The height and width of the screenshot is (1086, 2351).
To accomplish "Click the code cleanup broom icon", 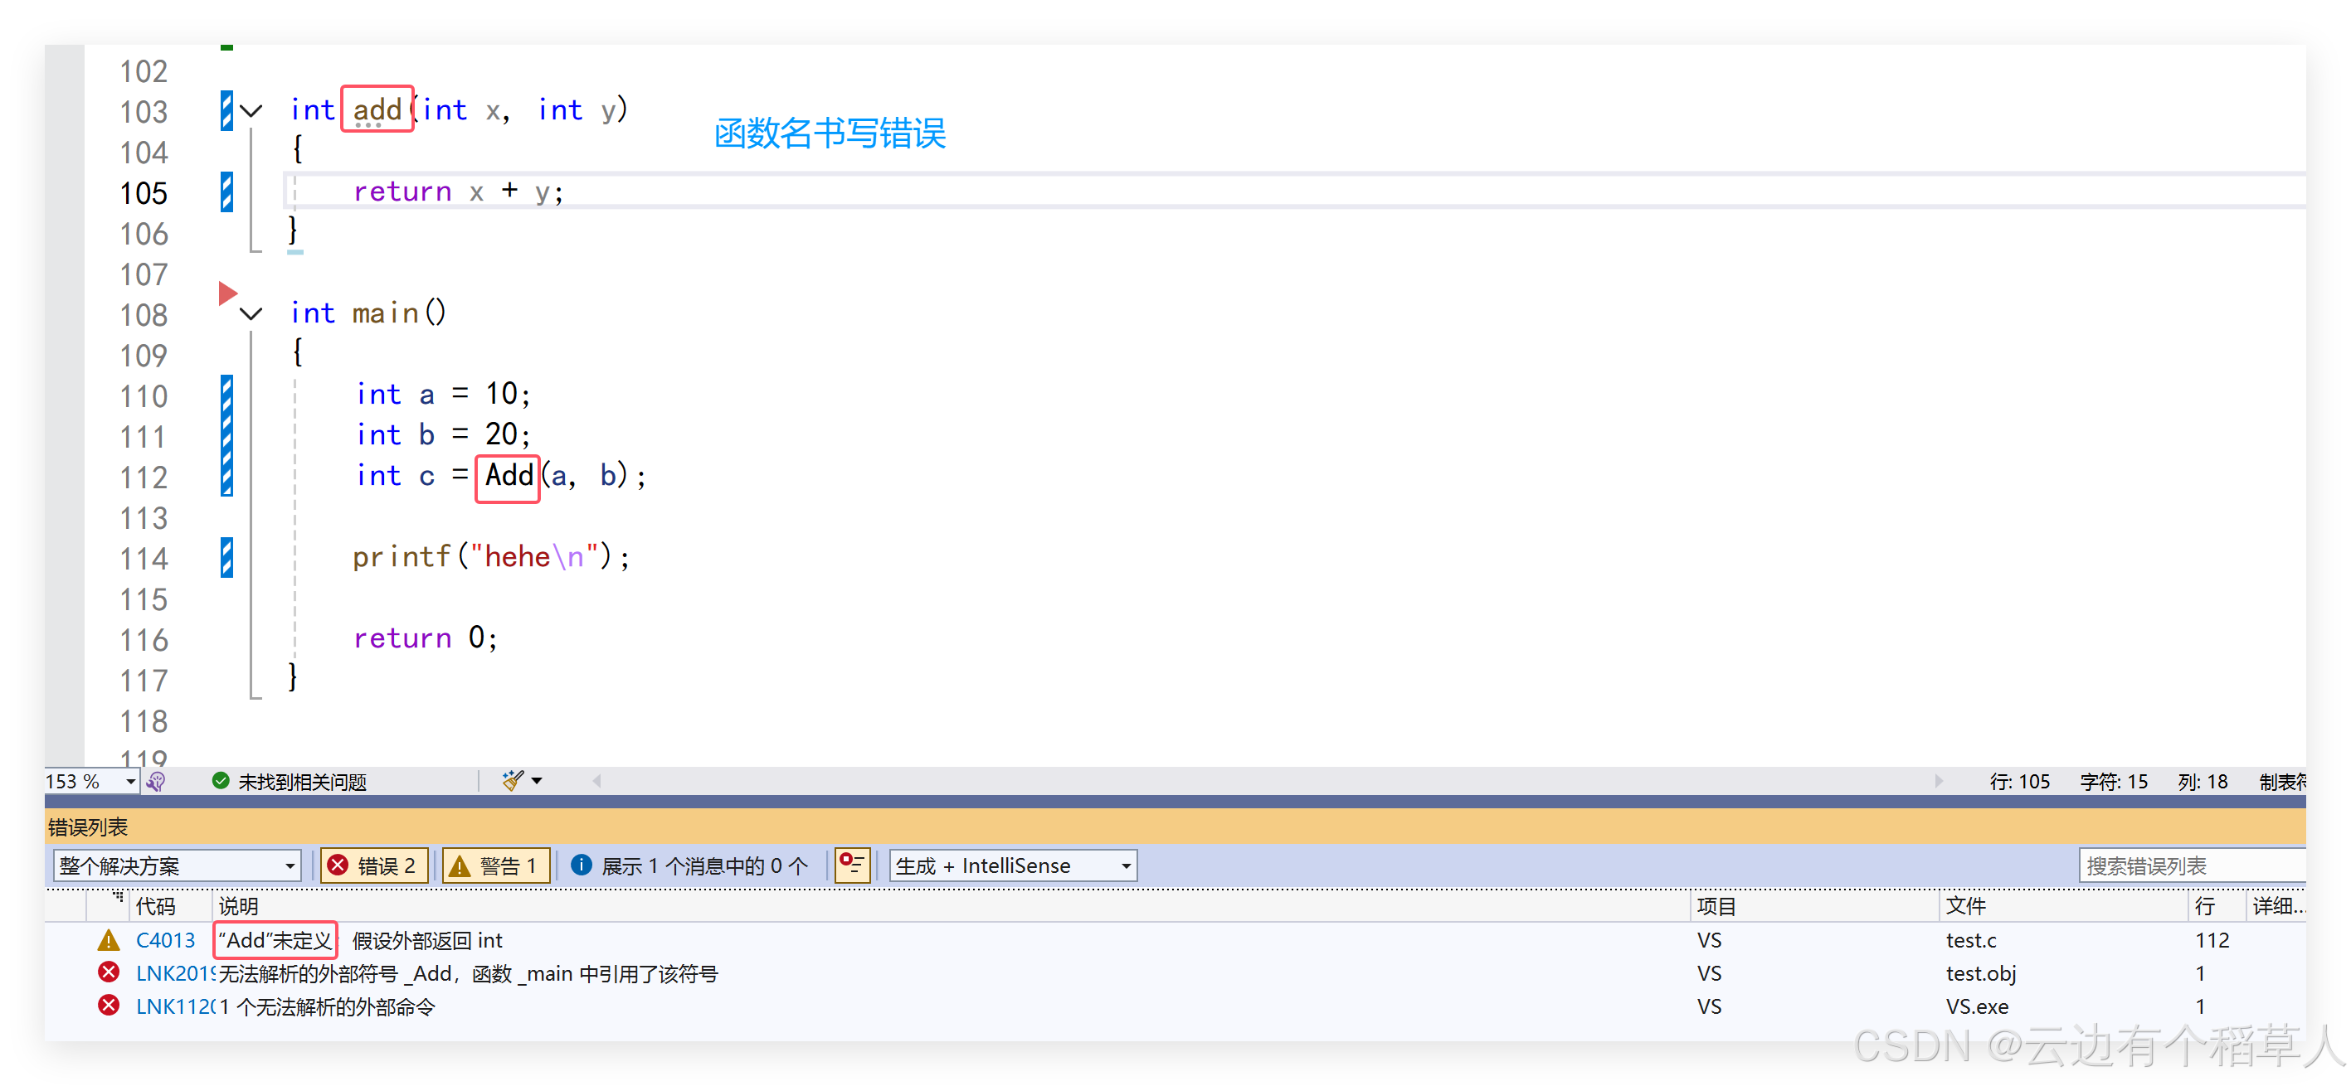I will (x=513, y=781).
